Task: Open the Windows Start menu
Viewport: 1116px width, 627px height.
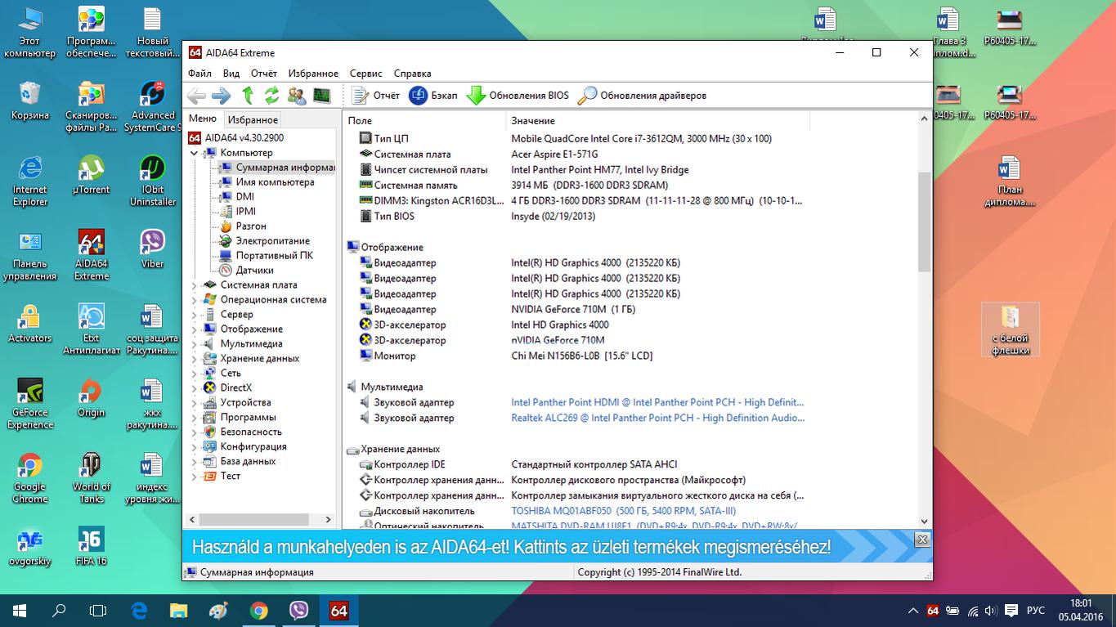Action: point(20,611)
